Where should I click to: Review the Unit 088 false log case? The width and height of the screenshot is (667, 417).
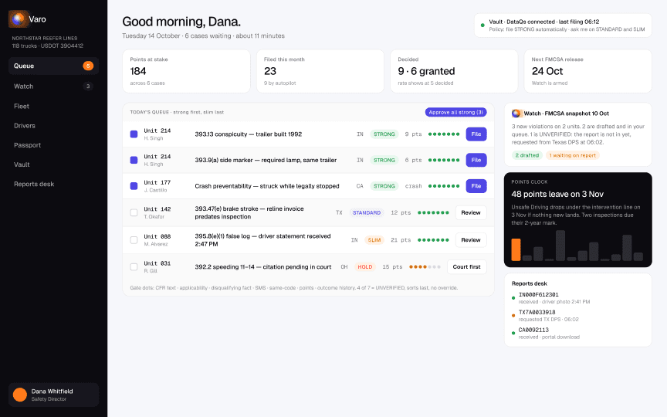tap(471, 240)
